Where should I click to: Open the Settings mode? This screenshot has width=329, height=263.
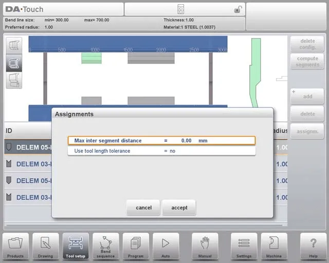244,246
